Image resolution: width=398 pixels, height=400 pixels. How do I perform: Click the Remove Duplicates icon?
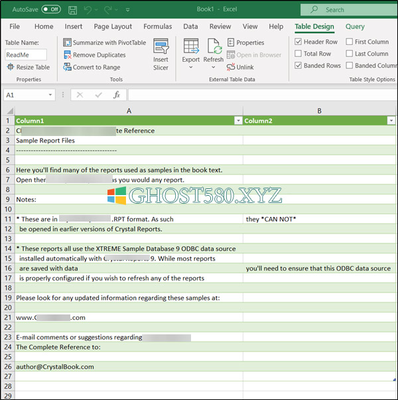pos(68,55)
